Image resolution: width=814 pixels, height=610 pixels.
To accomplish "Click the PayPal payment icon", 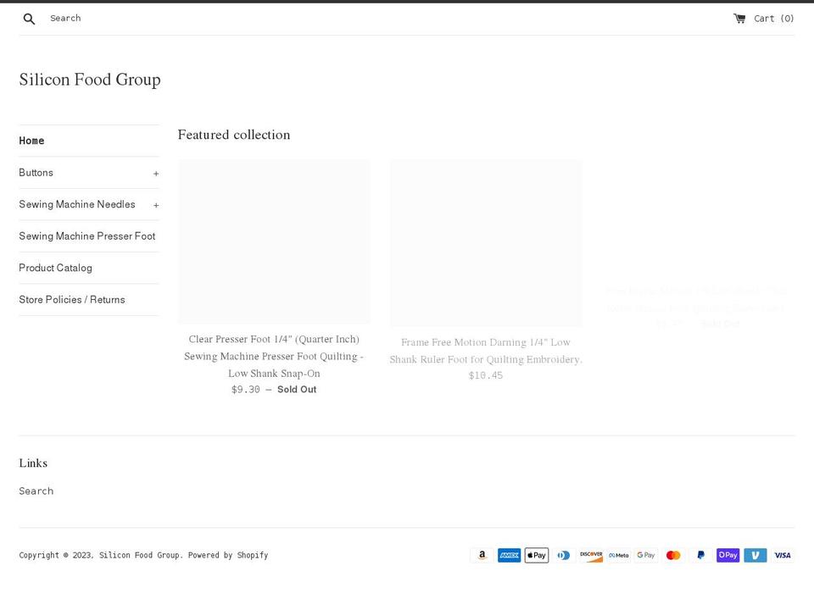I will (701, 555).
